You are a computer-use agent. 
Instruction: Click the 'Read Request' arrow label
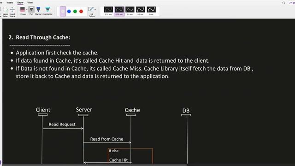(x=62, y=124)
